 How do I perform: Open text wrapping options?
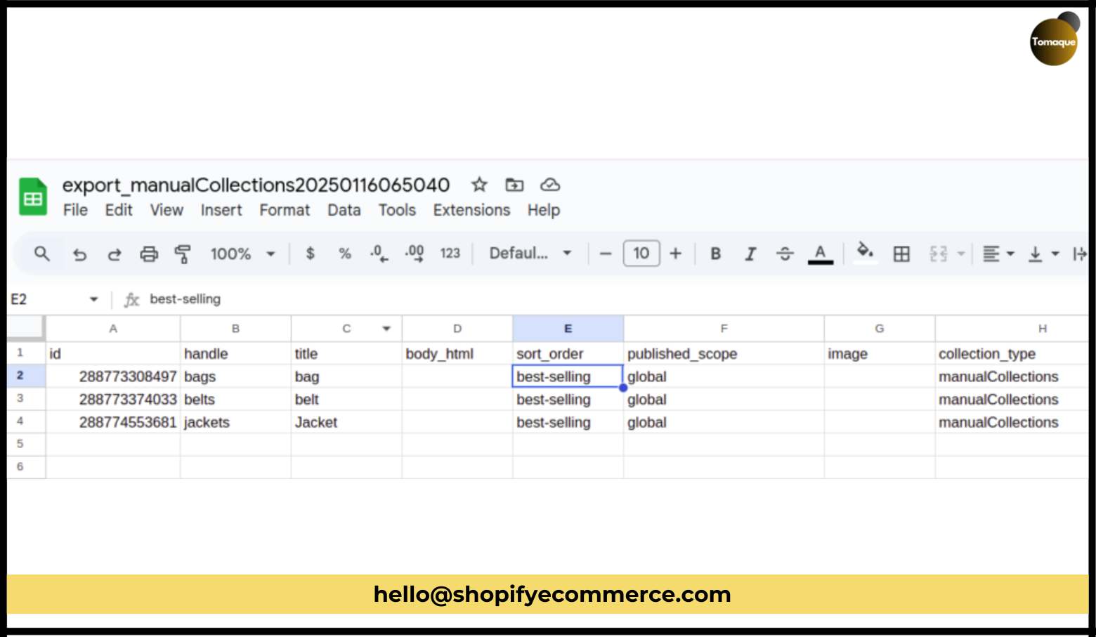[1080, 254]
